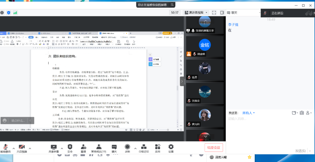The height and width of the screenshot is (162, 315).
Task: Click the 邀请 (Invite) icon
Action: tap(83, 147)
